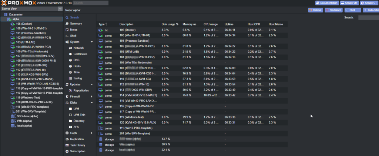Focus the resource list Search field
Screen dimensions: 379x156
[x=369, y=18]
